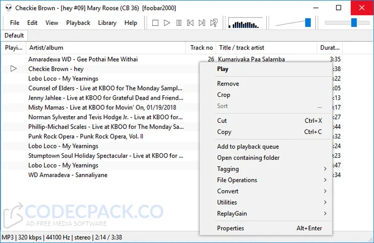Click the Duration column header

329,48
